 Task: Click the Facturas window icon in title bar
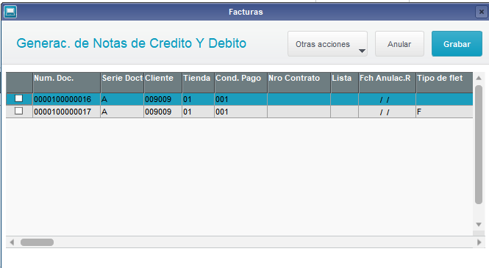pos(10,12)
